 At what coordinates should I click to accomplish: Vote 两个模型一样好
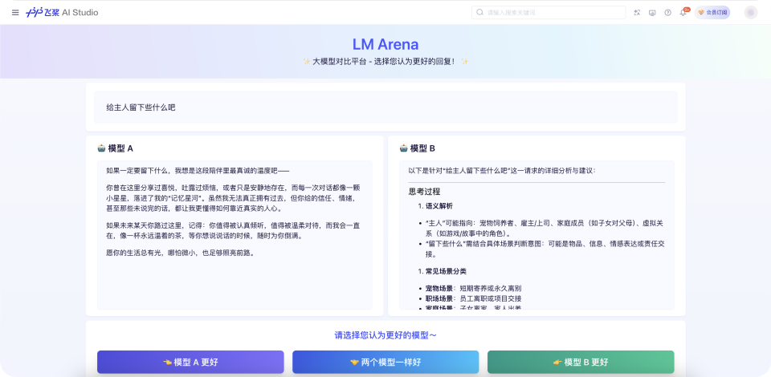(x=385, y=363)
